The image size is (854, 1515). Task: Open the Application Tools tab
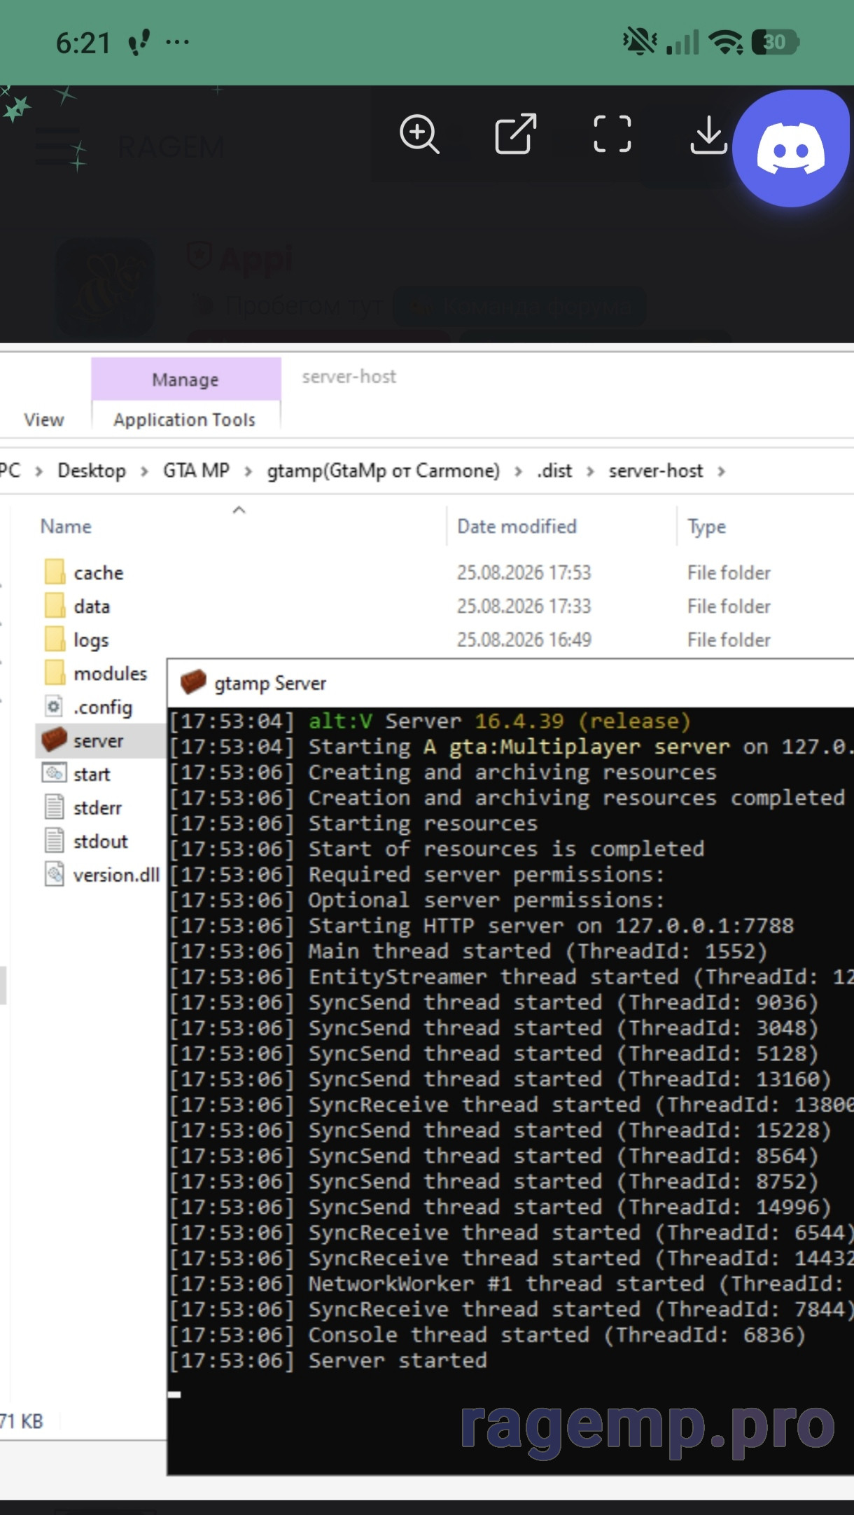[x=185, y=420]
